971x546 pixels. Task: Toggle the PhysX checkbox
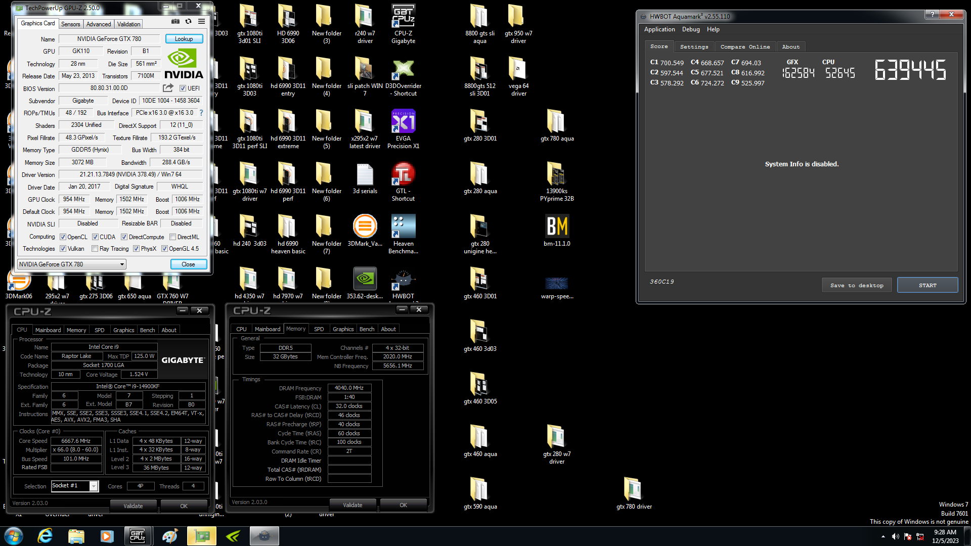tap(136, 248)
